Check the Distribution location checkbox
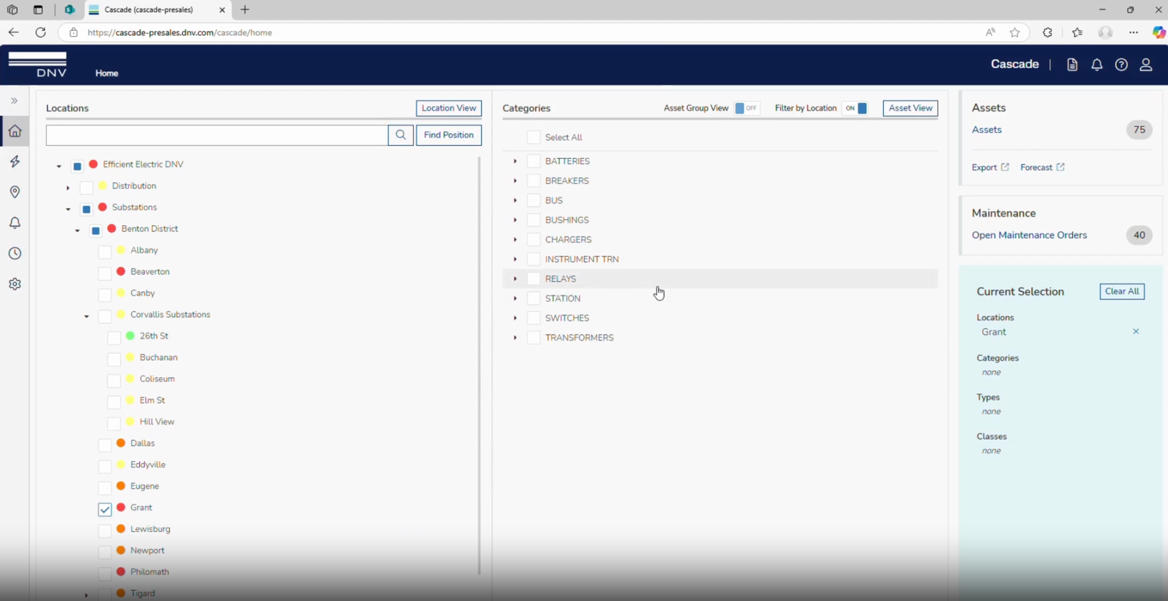Viewport: 1168px width, 601px height. [86, 187]
